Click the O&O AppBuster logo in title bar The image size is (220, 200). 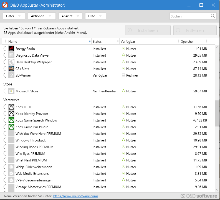pyautogui.click(x=5, y=5)
